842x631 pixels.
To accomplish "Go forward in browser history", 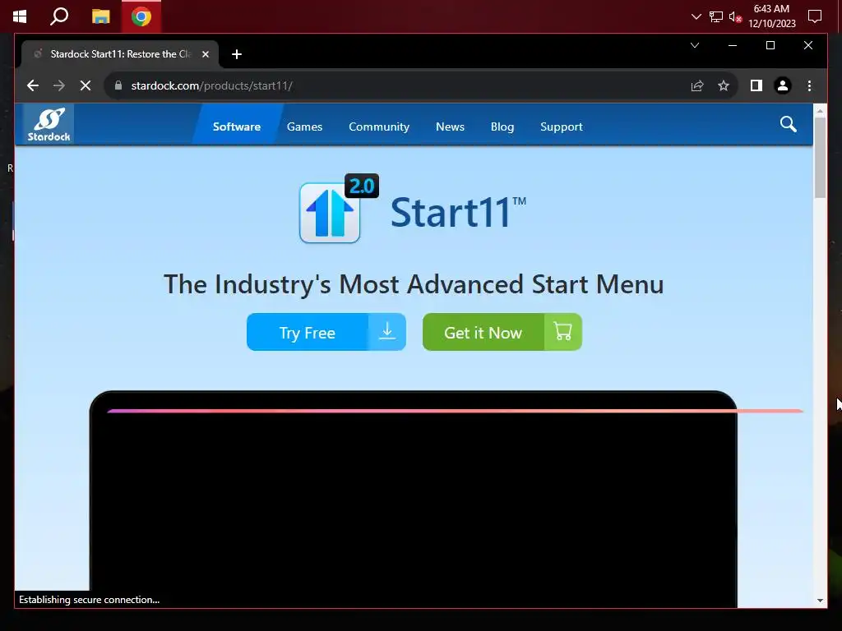I will click(59, 85).
